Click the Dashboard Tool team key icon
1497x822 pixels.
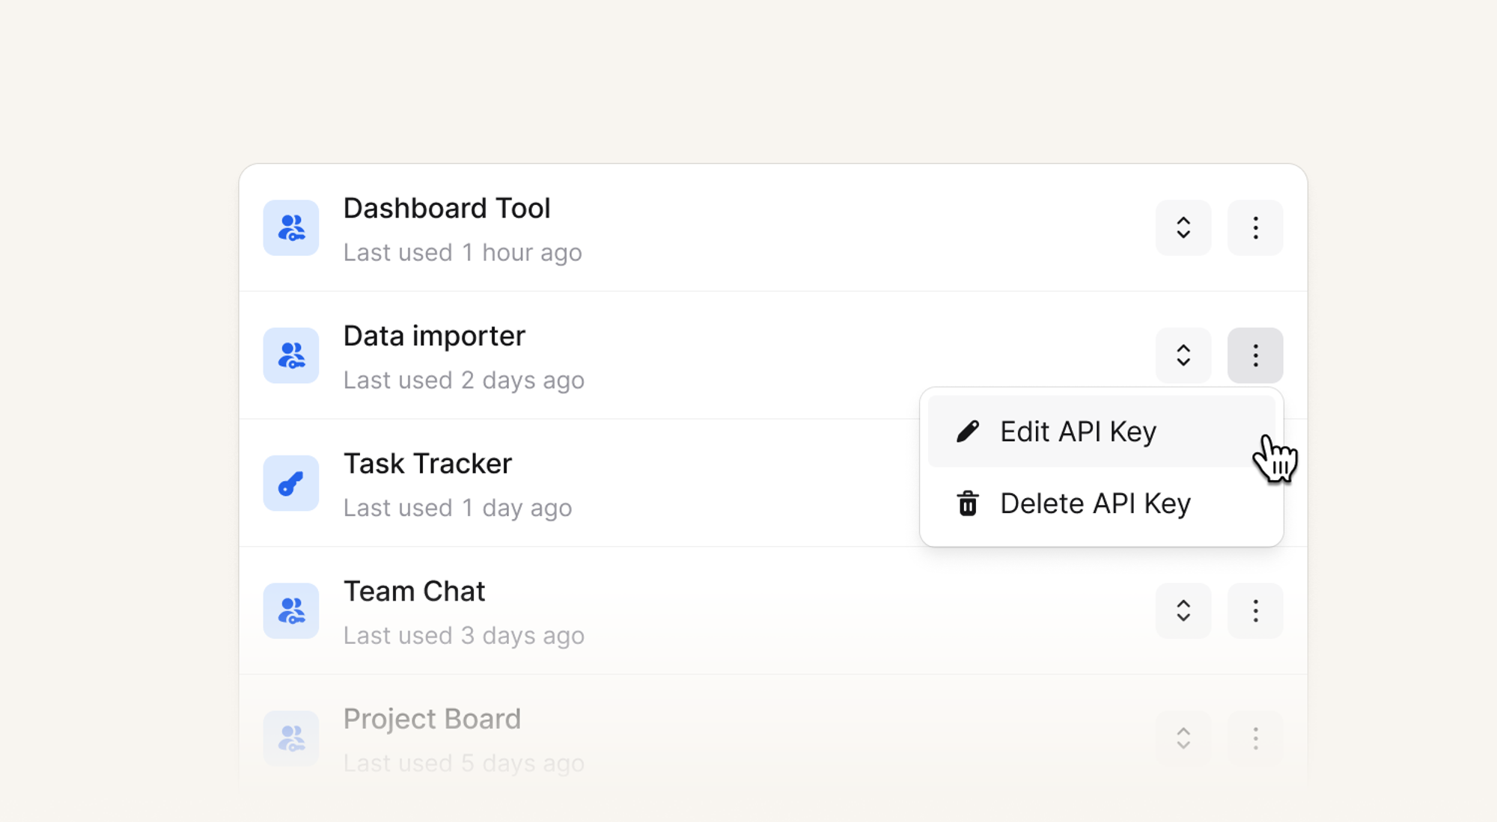click(x=291, y=228)
